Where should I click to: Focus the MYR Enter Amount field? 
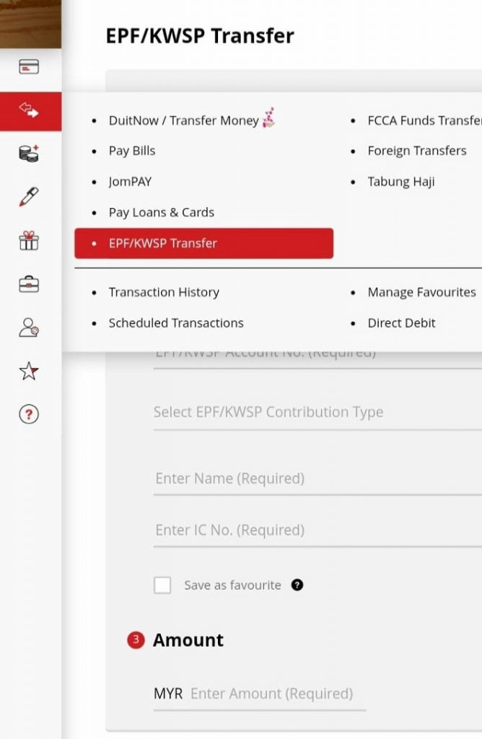click(x=260, y=694)
